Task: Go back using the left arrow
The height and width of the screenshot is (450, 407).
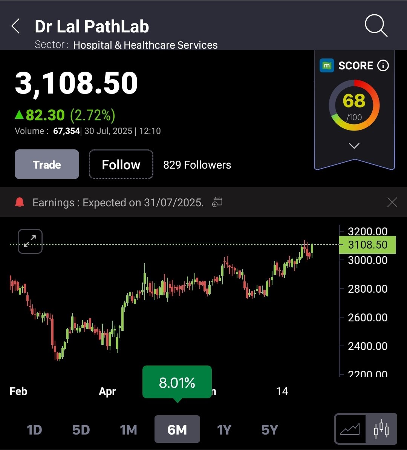Action: (16, 26)
